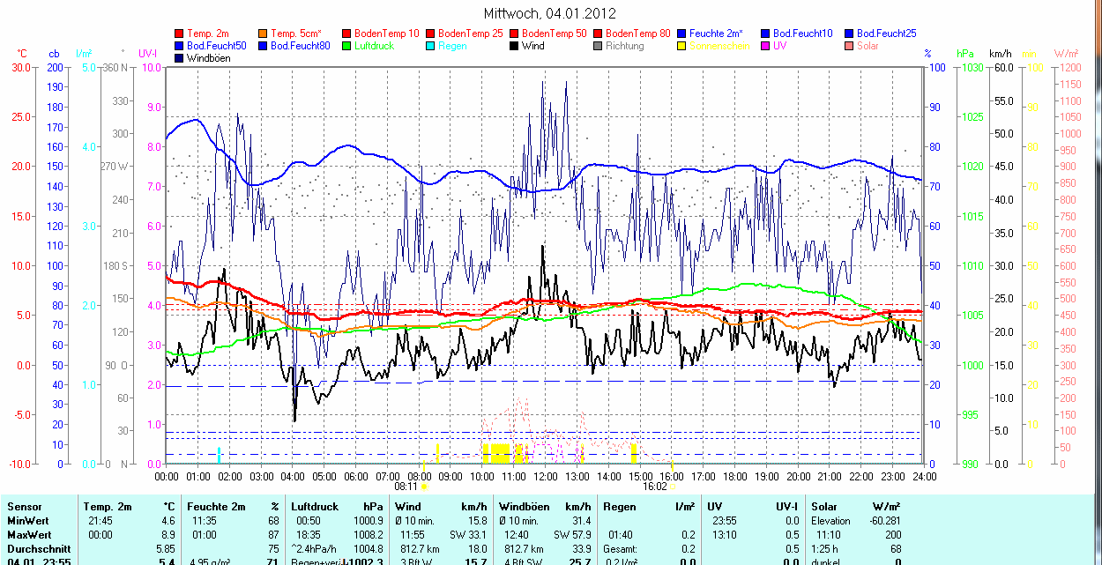The height and width of the screenshot is (565, 1102).
Task: Click the Feuchte 2m legend label
Action: tap(718, 33)
